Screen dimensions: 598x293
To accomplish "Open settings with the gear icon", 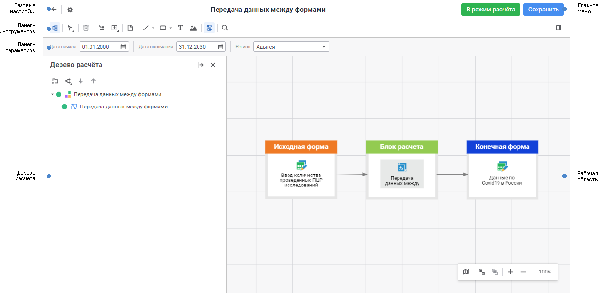I will [70, 10].
